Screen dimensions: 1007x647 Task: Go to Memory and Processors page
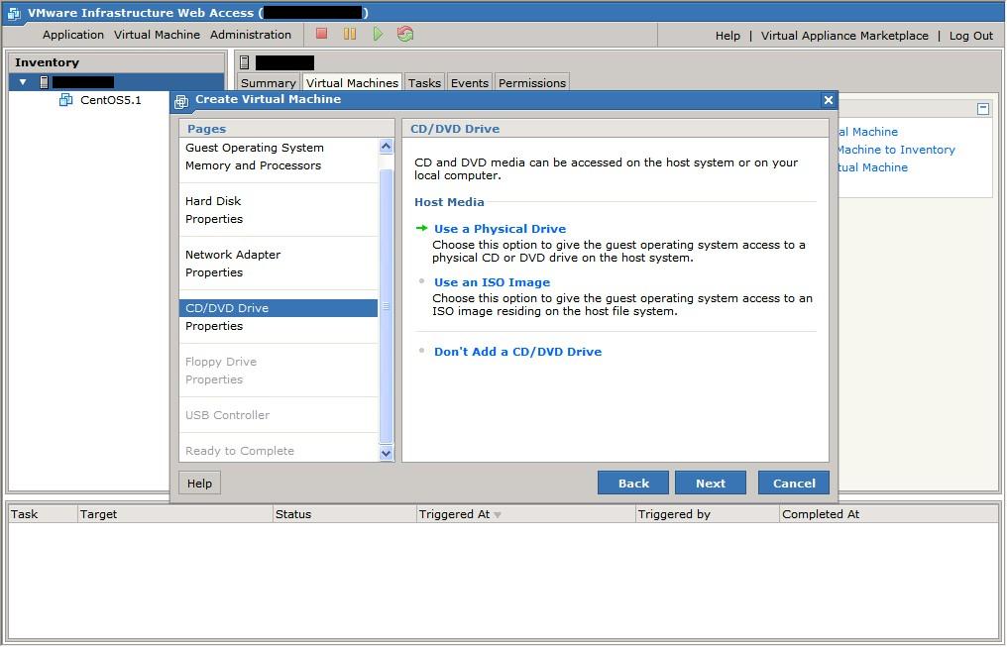pos(253,165)
